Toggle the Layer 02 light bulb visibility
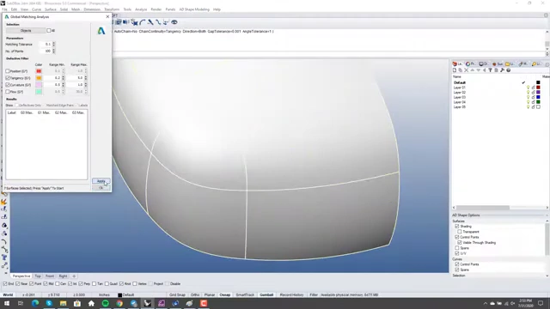 [x=528, y=92]
